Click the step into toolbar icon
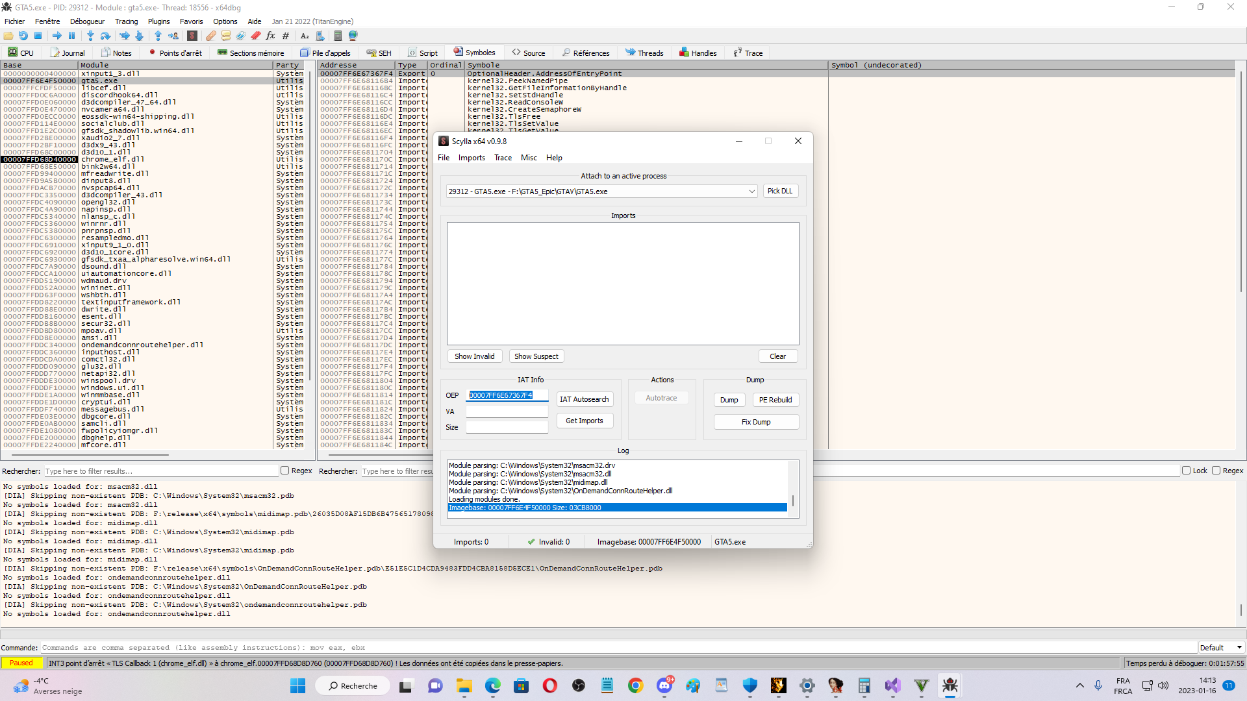The width and height of the screenshot is (1247, 701). click(90, 36)
